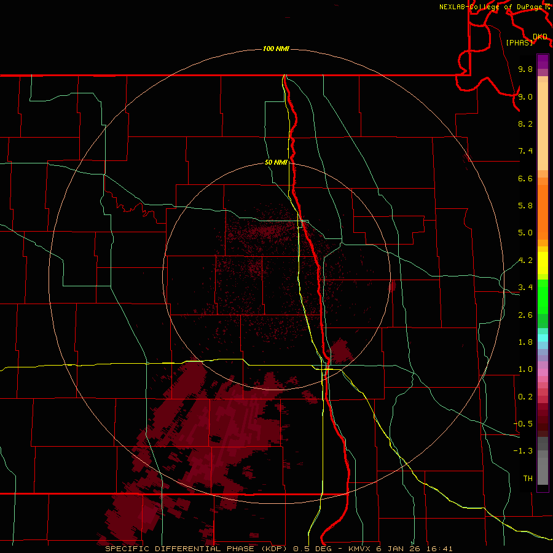Click the DKD product label
553x553 pixels.
point(539,37)
